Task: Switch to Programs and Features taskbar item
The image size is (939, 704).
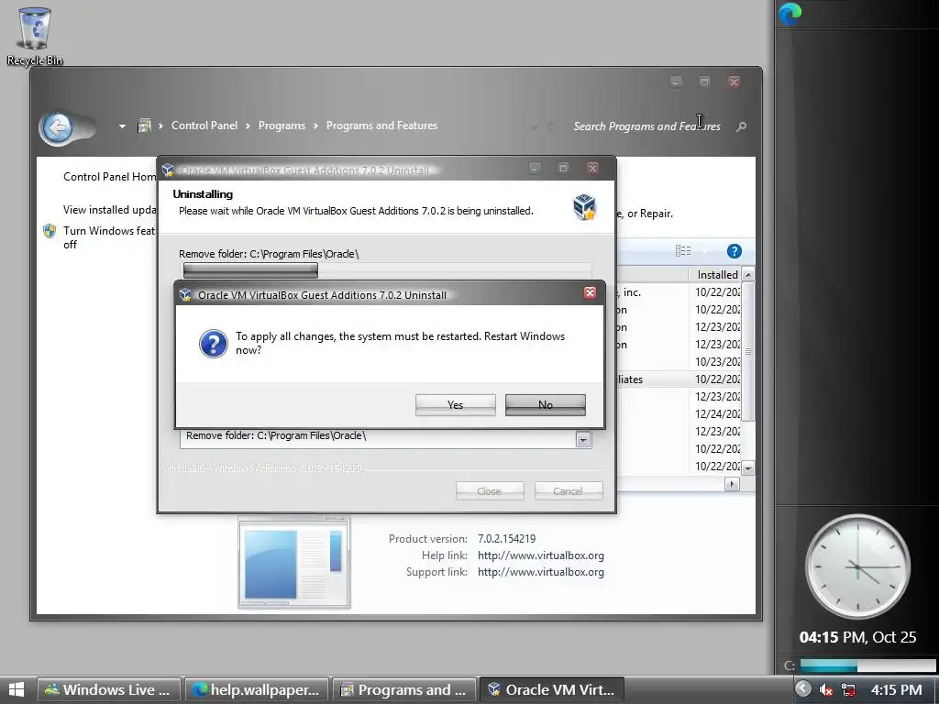Action: click(x=404, y=689)
